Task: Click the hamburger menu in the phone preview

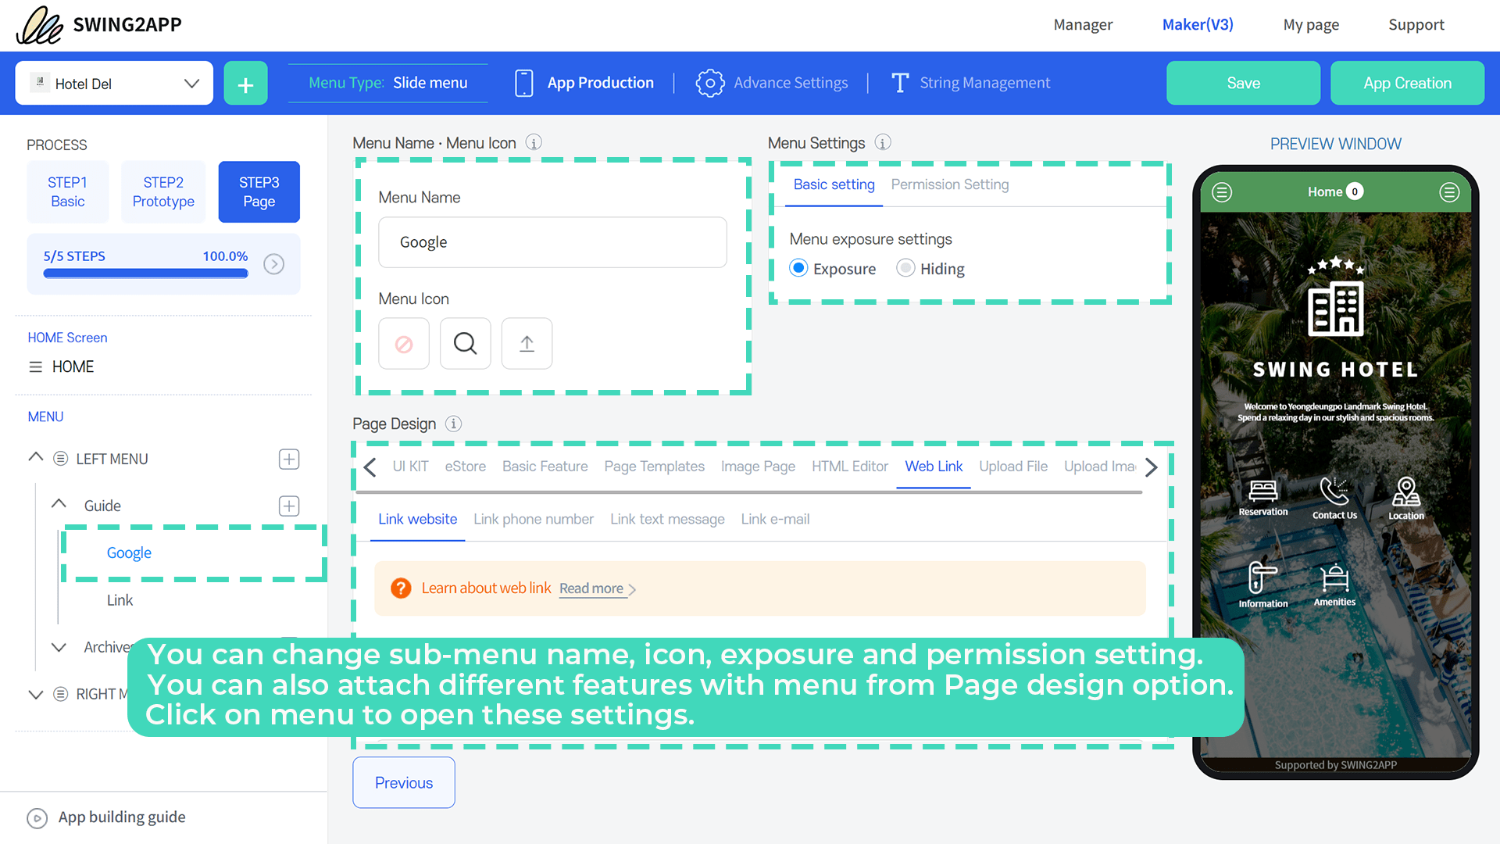Action: (x=1222, y=192)
